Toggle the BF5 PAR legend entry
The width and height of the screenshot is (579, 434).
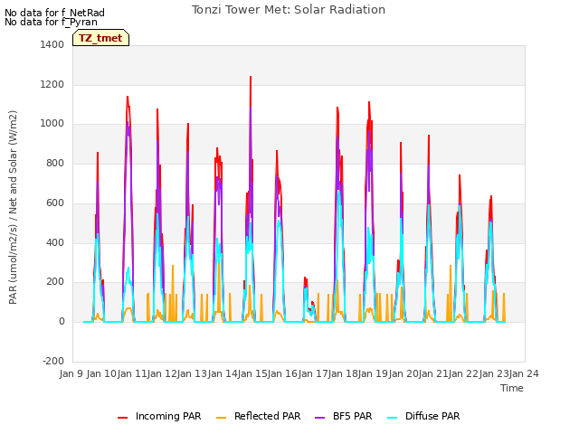[344, 416]
